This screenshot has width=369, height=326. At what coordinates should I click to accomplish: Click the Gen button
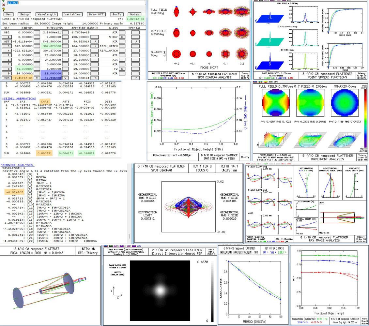8,15
